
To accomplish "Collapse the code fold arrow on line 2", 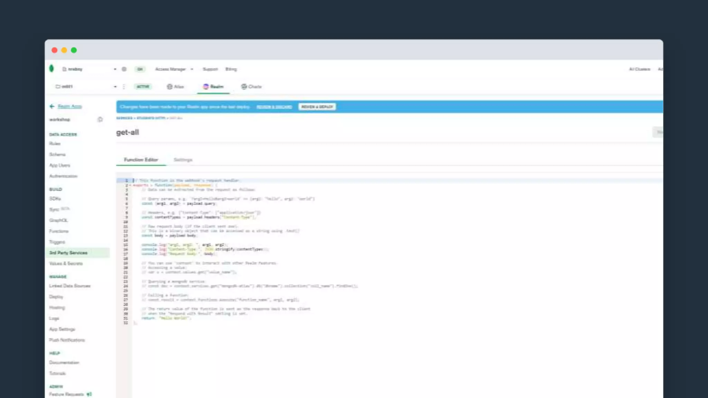I will click(x=130, y=185).
